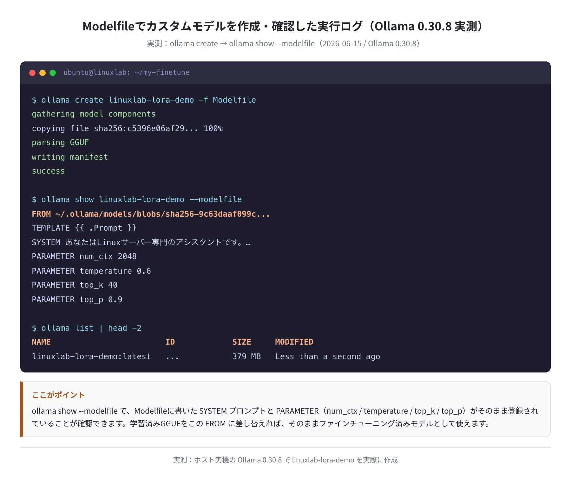Click the ID column header
This screenshot has height=477, width=571.
tap(170, 342)
